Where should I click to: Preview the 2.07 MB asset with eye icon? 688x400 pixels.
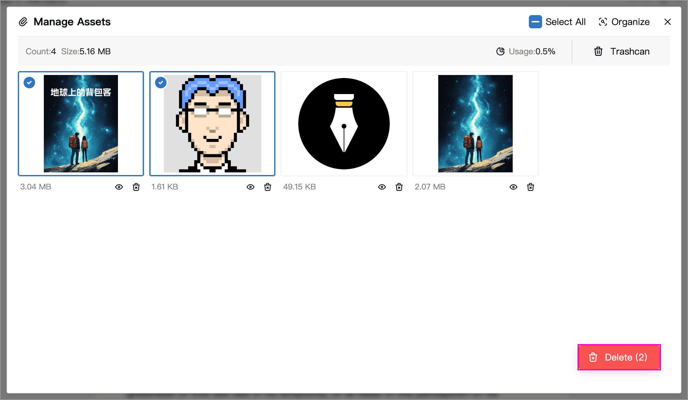point(513,187)
